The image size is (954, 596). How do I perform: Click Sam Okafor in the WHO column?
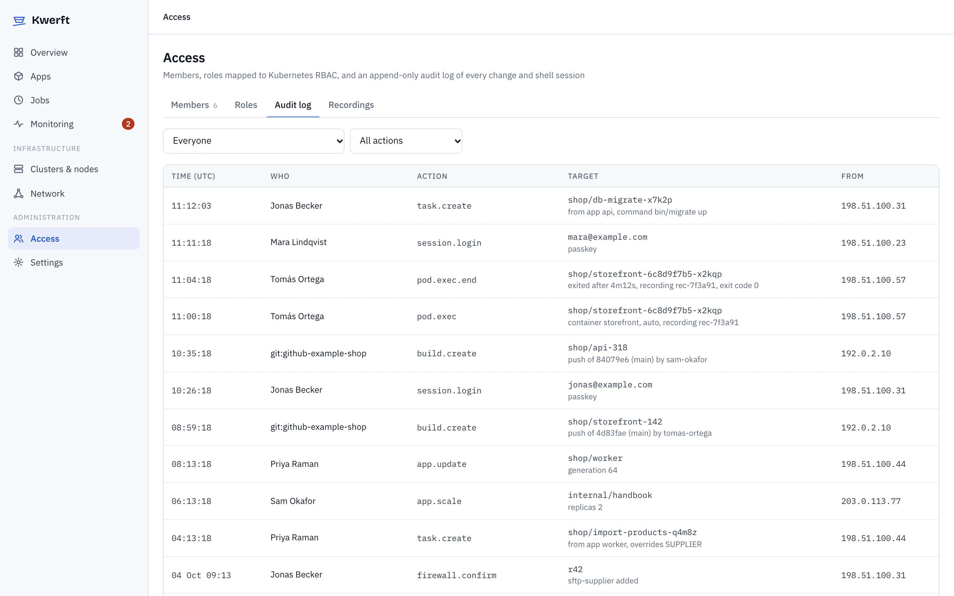[x=293, y=501]
